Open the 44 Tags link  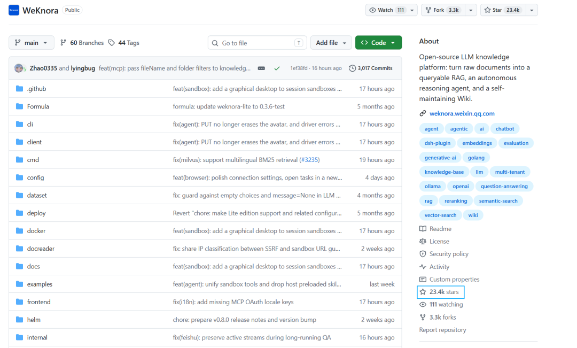(x=124, y=43)
